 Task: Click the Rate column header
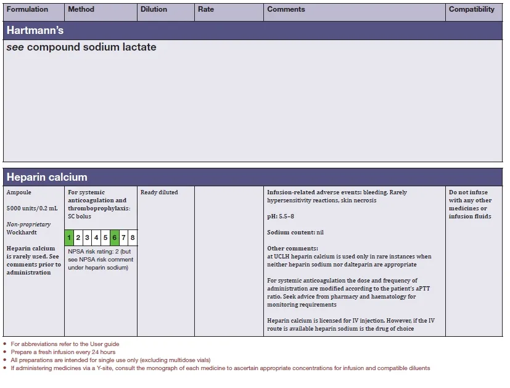(206, 10)
